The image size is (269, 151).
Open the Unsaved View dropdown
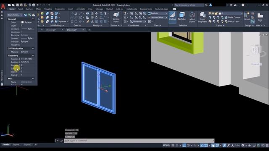(158, 18)
